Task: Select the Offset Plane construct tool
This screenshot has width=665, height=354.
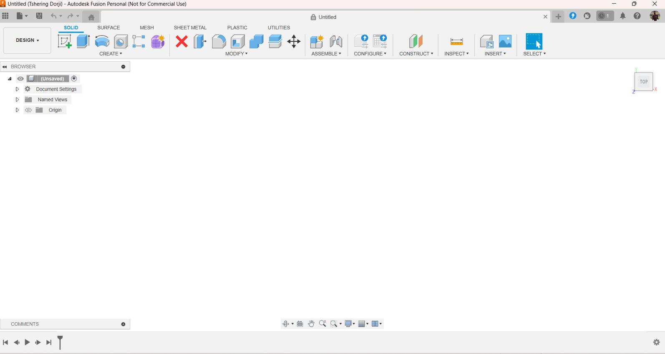Action: tap(416, 41)
